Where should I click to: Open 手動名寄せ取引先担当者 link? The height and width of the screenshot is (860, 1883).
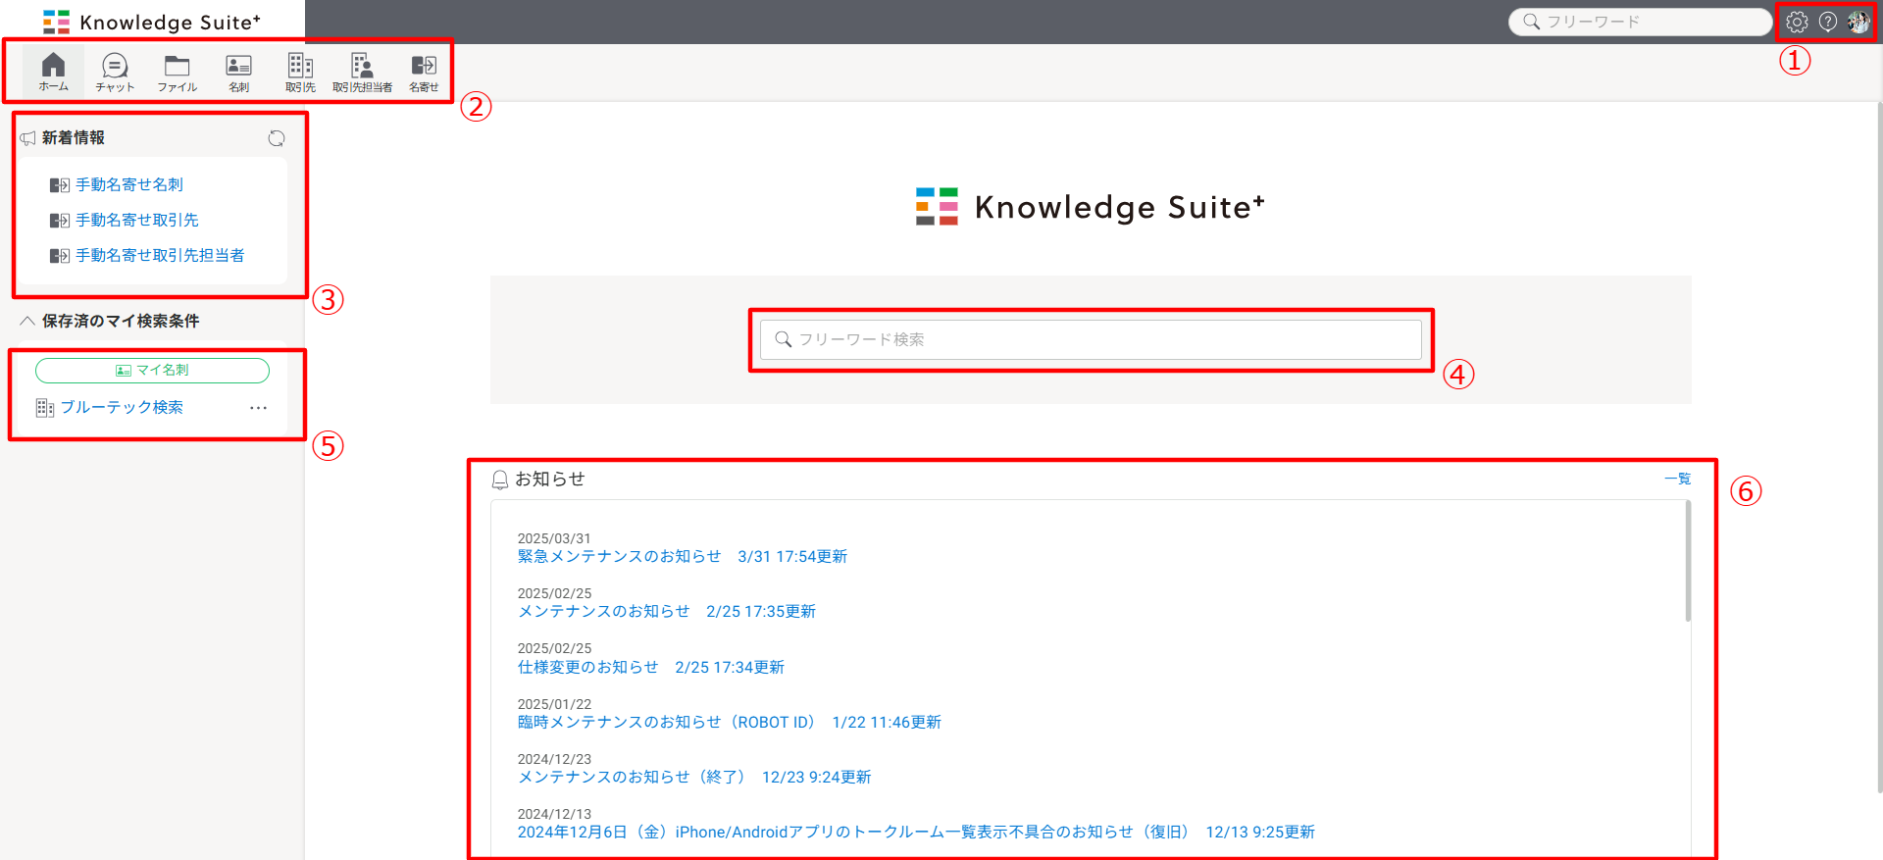(160, 255)
